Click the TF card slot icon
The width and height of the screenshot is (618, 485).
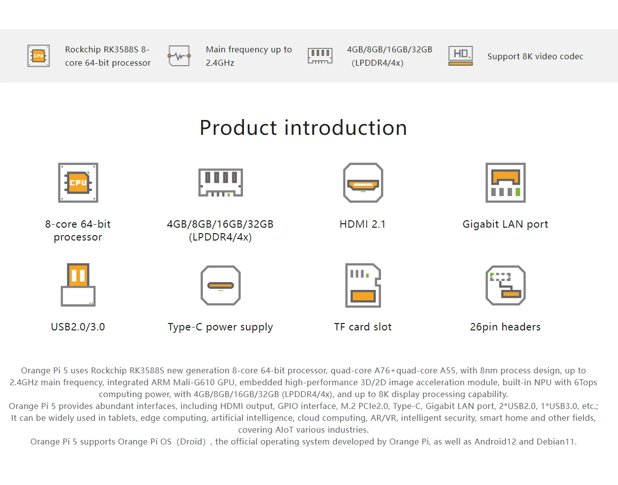[x=363, y=285]
